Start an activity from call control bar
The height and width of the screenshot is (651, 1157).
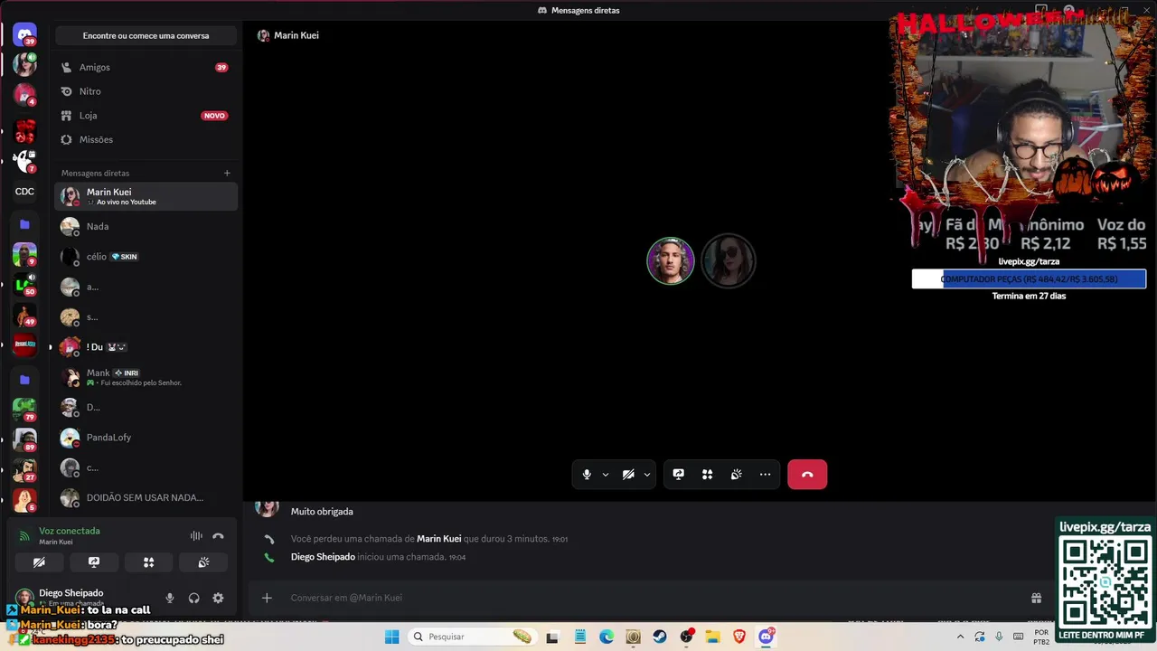click(708, 475)
